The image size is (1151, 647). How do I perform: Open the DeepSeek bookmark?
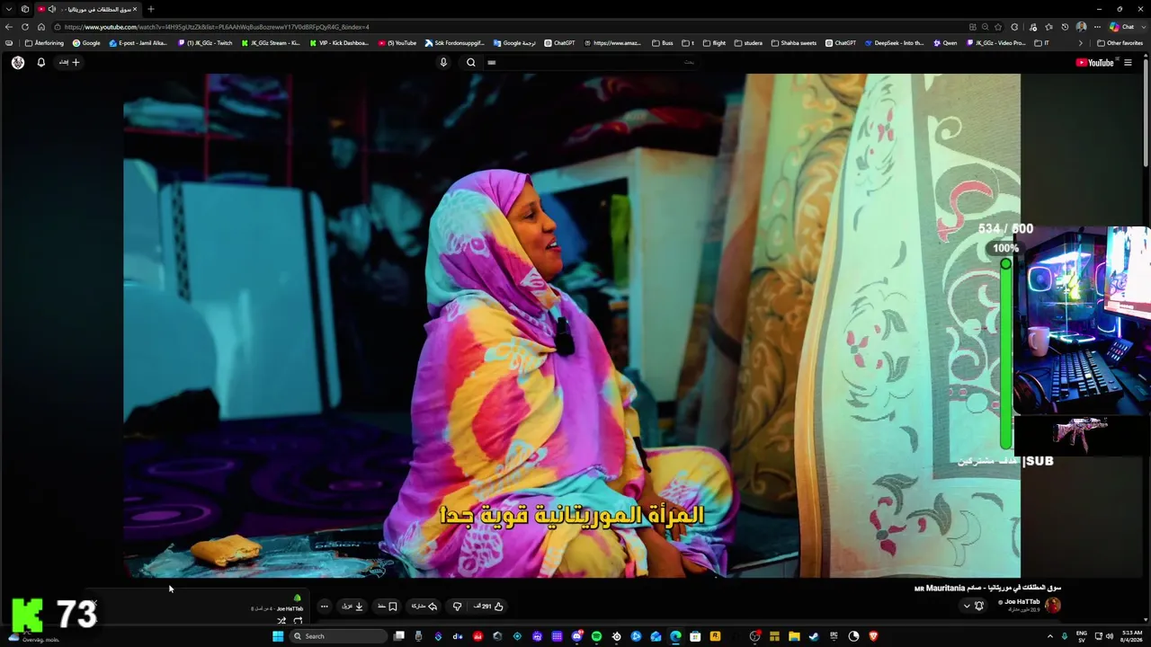tap(894, 43)
